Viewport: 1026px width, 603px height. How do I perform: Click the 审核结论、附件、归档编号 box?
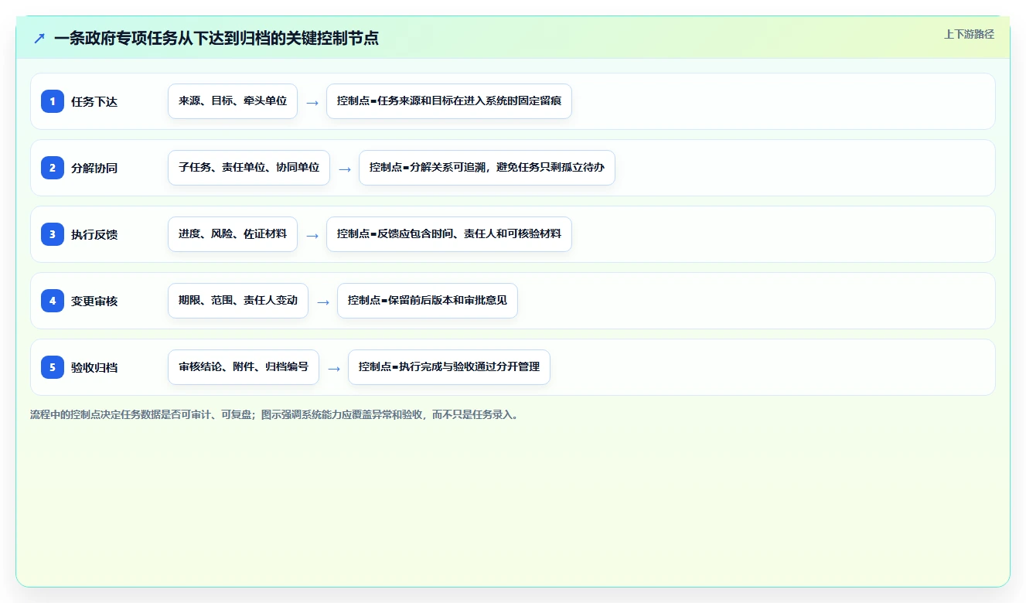click(244, 367)
